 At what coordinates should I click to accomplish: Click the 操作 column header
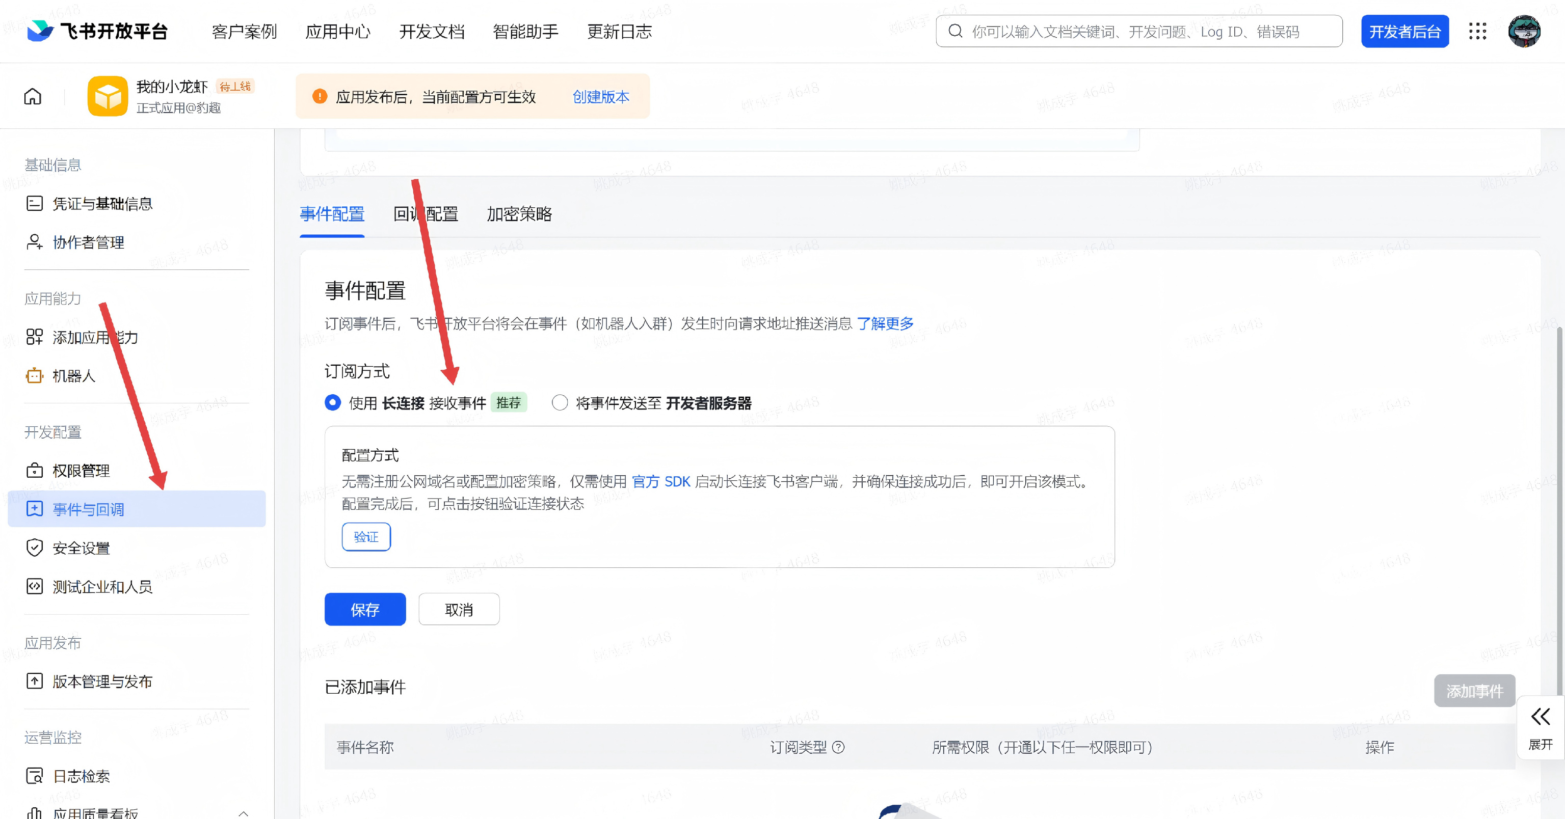tap(1380, 747)
